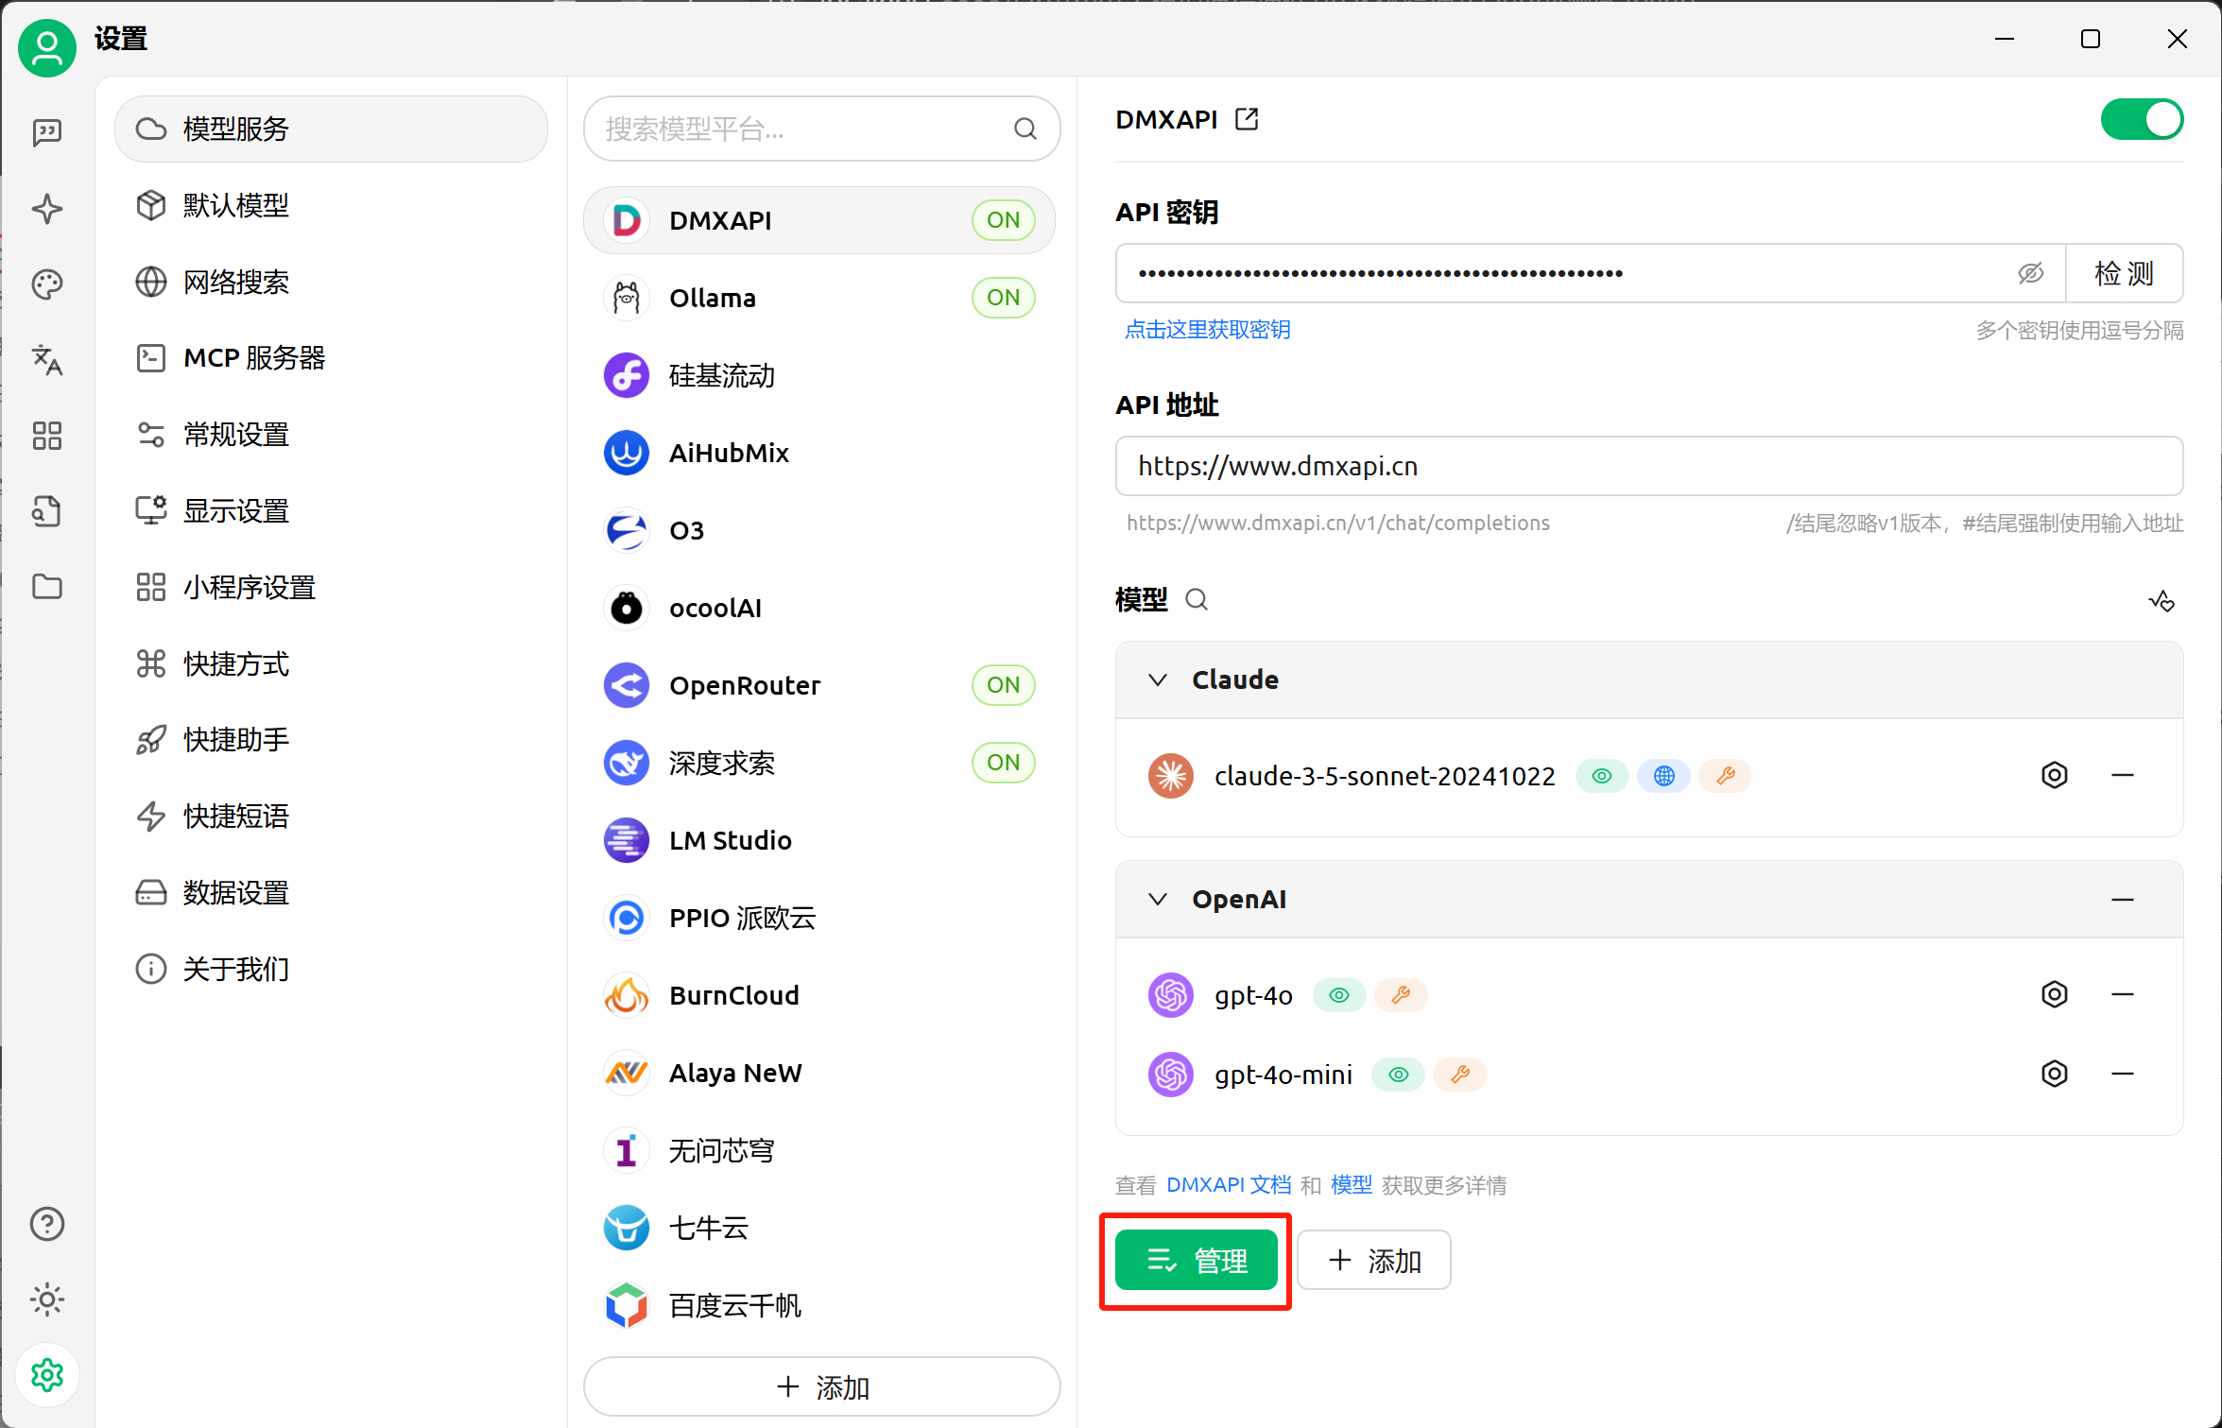This screenshot has height=1428, width=2222.
Task: Open 数据设置 settings
Action: [x=331, y=893]
